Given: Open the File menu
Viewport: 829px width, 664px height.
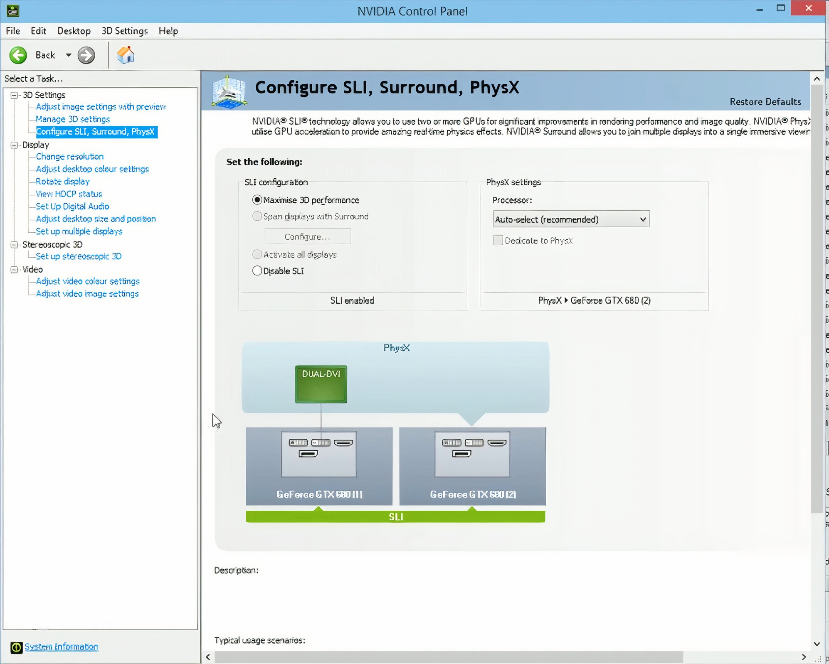Looking at the screenshot, I should tap(13, 31).
